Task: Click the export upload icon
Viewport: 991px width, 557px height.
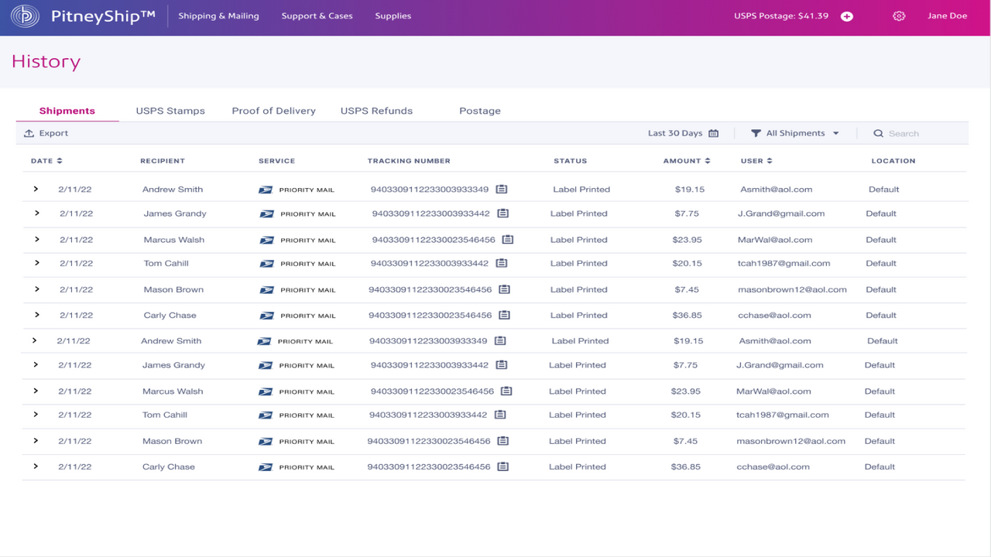Action: tap(29, 133)
